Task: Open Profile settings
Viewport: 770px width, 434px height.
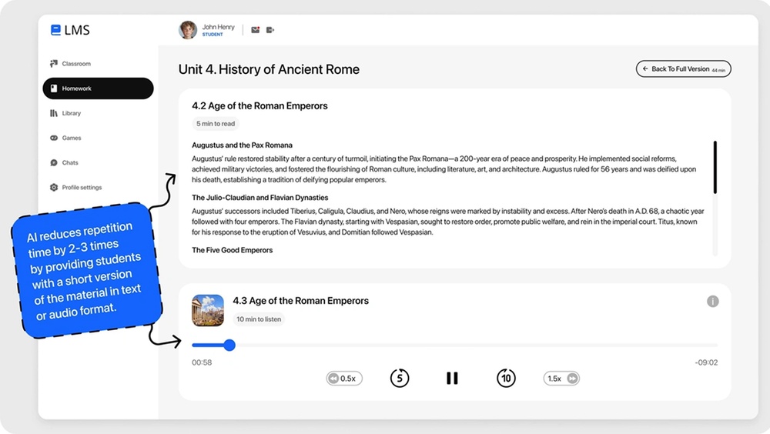Action: 82,187
